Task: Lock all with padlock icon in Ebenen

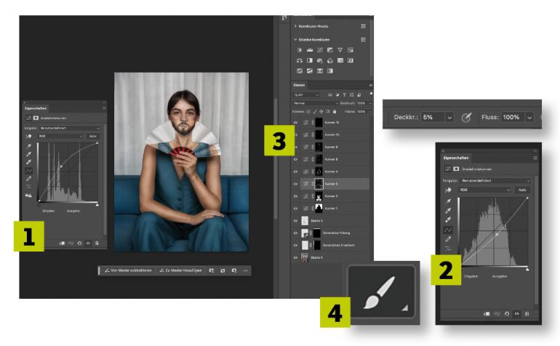Action: point(335,111)
